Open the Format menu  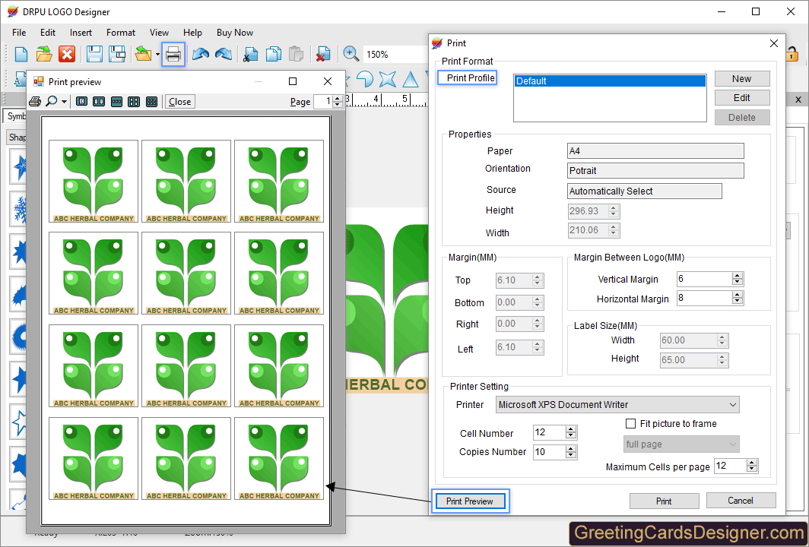pos(121,33)
